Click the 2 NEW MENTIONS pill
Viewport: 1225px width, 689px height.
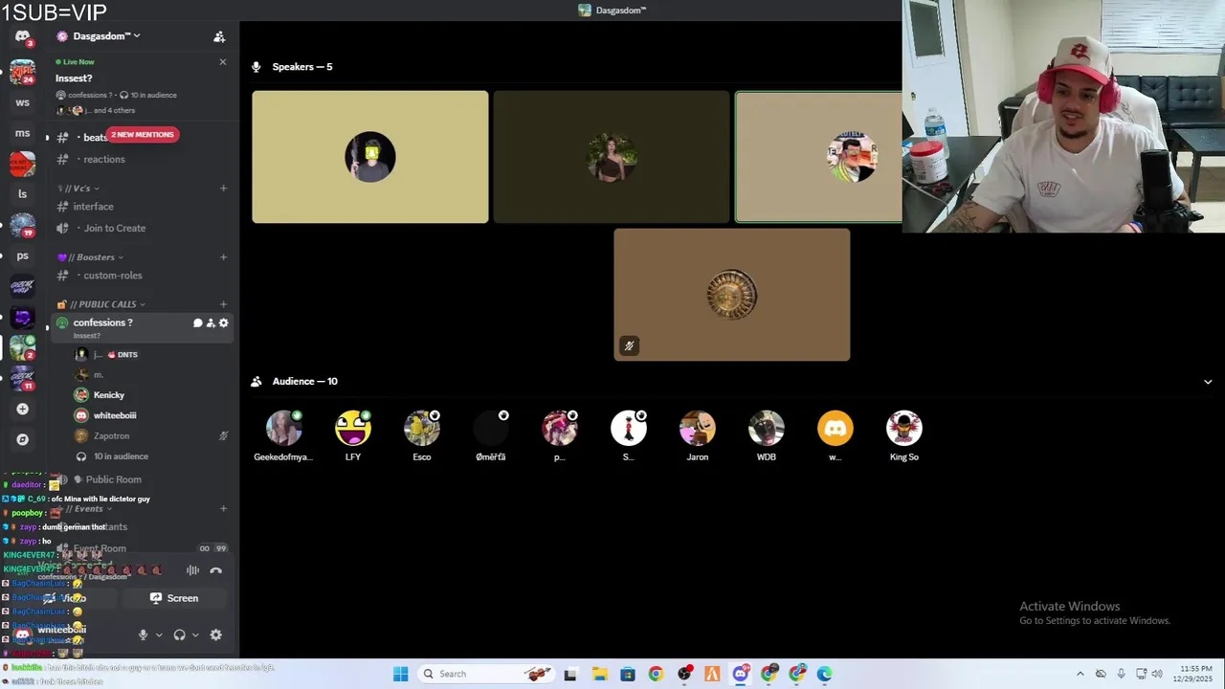pos(142,134)
